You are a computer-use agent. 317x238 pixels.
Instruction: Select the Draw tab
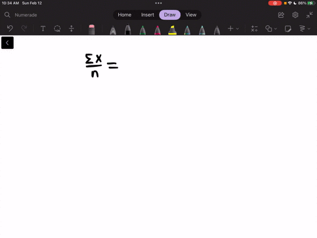(x=170, y=15)
